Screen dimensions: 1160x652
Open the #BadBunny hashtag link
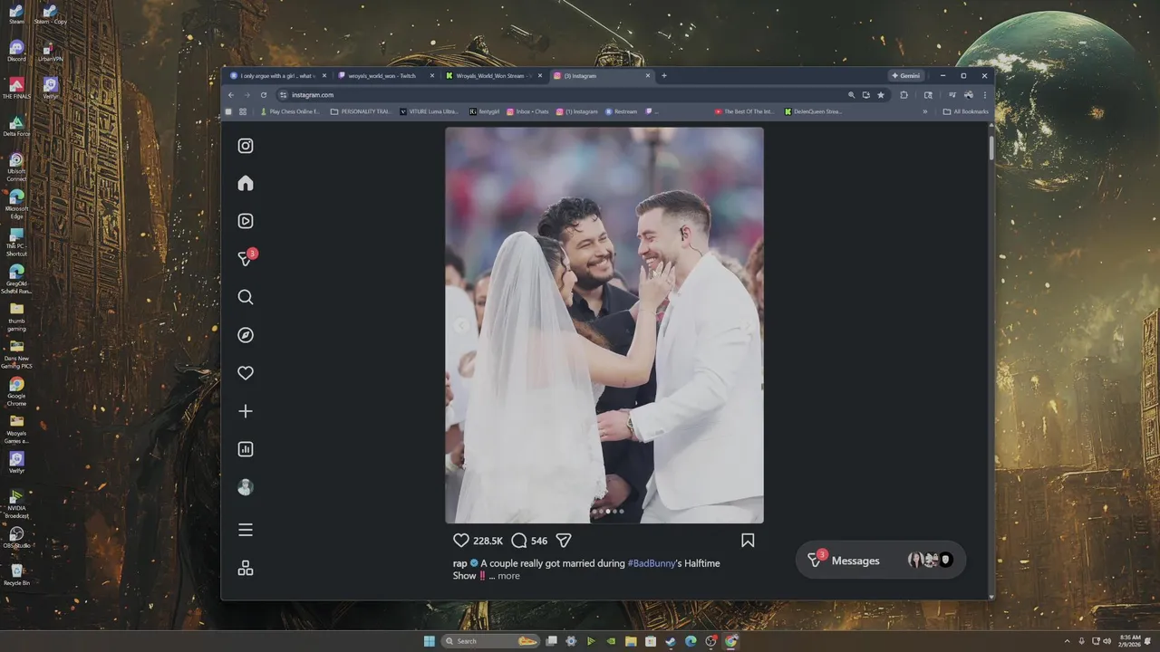(x=652, y=563)
